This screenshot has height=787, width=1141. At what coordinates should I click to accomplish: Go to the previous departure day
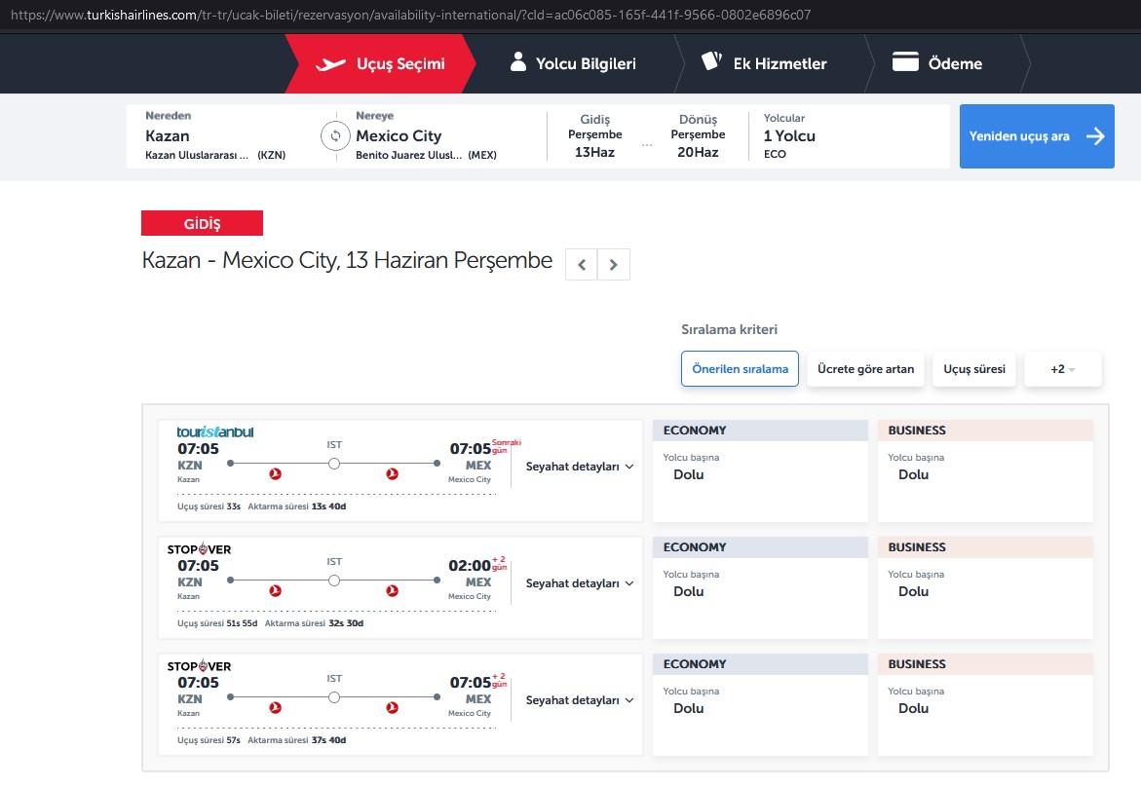(582, 265)
